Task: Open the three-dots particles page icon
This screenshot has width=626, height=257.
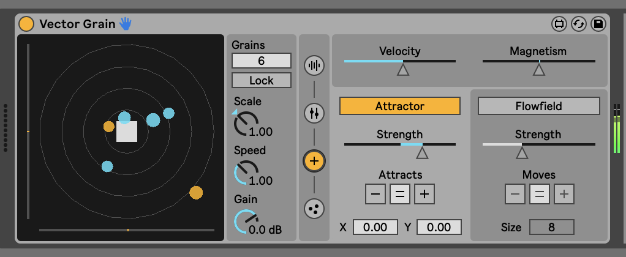Action: point(314,209)
